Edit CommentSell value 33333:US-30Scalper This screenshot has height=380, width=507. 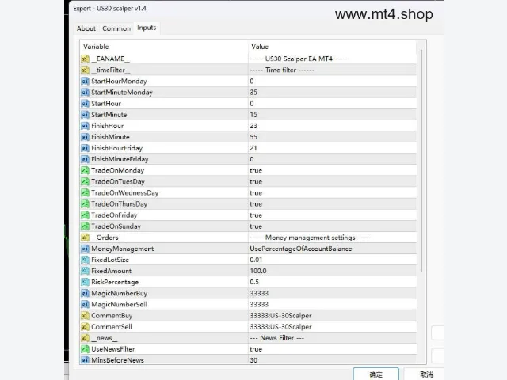pyautogui.click(x=280, y=327)
